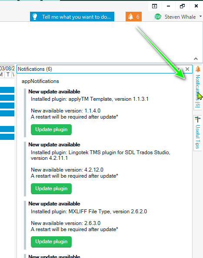Screen dimensions: 203x258
Task: Click the green SW user avatar
Action: (158, 17)
